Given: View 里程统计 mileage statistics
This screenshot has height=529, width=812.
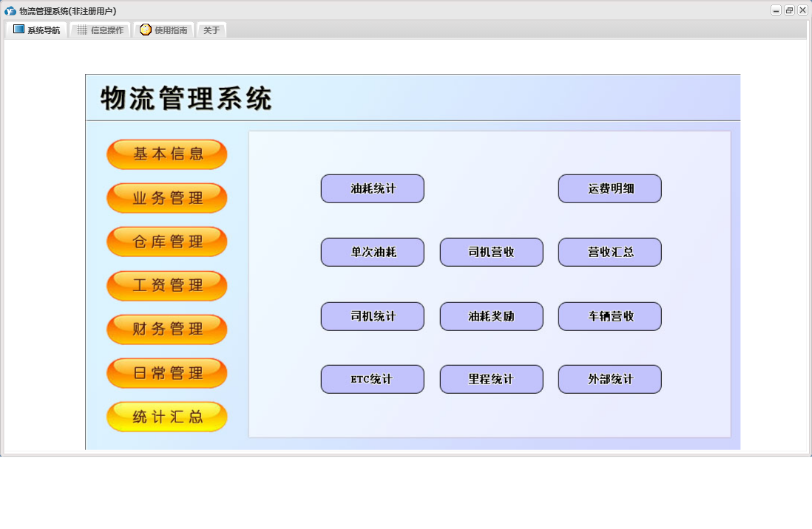Looking at the screenshot, I should pos(491,380).
